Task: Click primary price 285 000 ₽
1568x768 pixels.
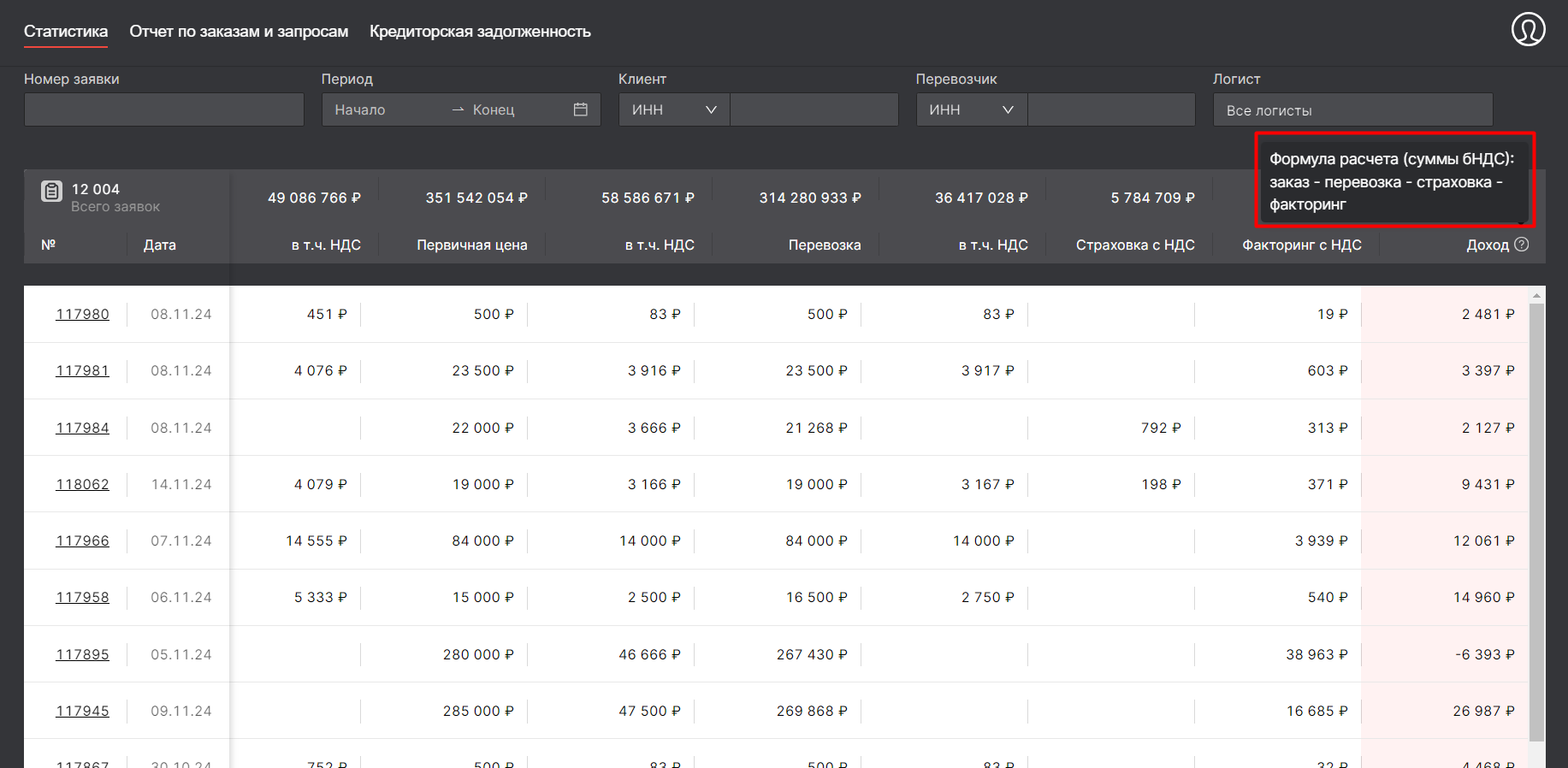Action: 478,711
